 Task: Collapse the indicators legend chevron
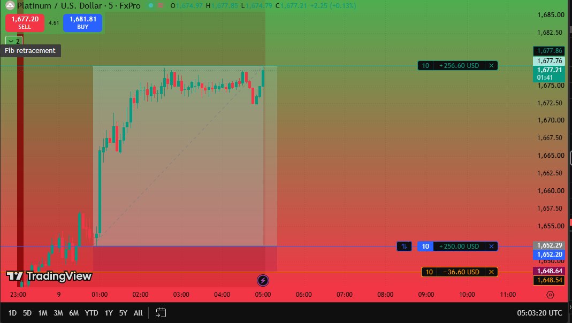coord(14,41)
